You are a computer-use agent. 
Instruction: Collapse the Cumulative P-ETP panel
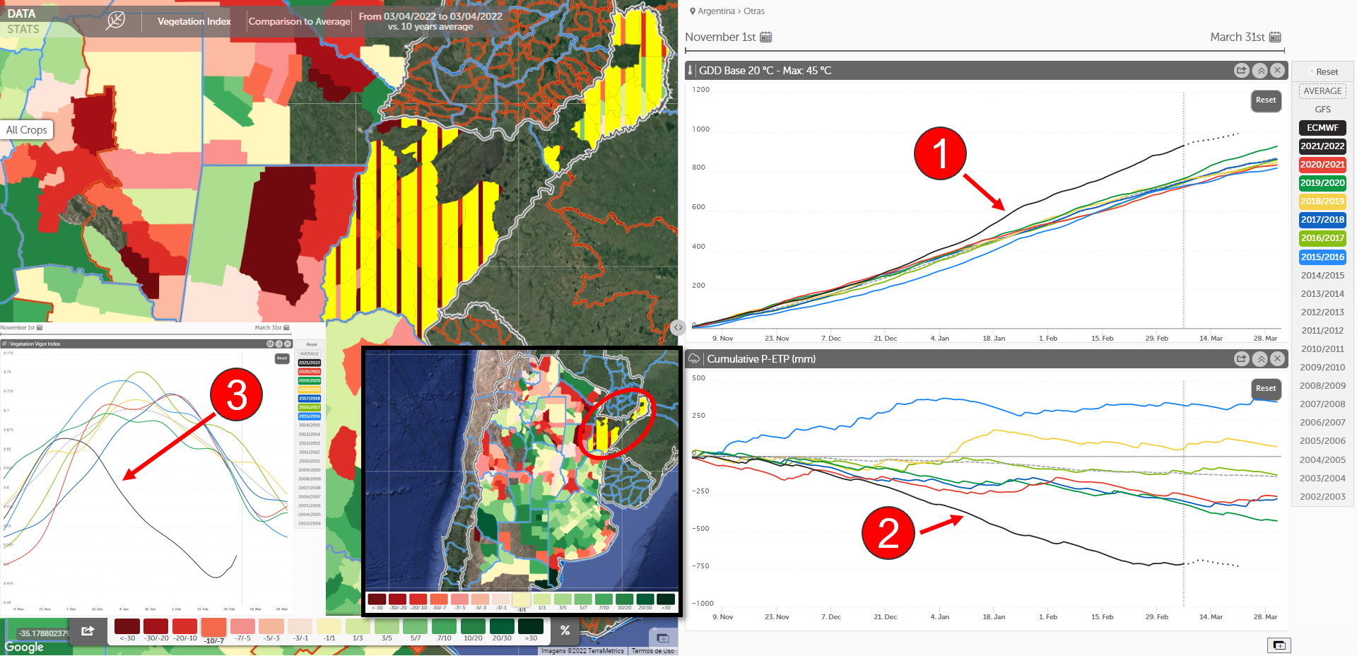point(1260,358)
